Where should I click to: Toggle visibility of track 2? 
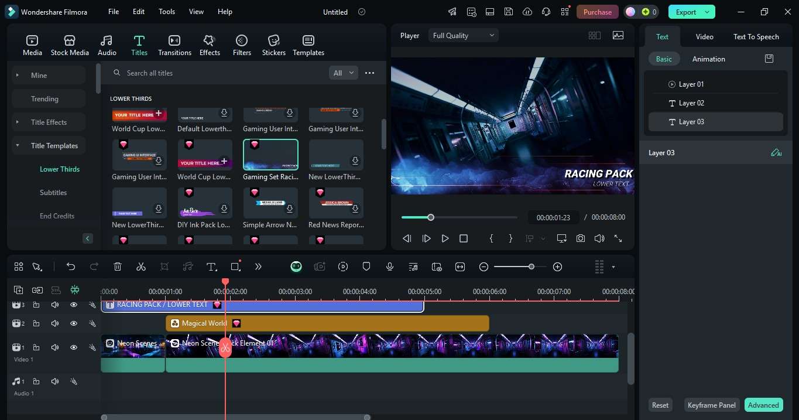click(x=74, y=323)
